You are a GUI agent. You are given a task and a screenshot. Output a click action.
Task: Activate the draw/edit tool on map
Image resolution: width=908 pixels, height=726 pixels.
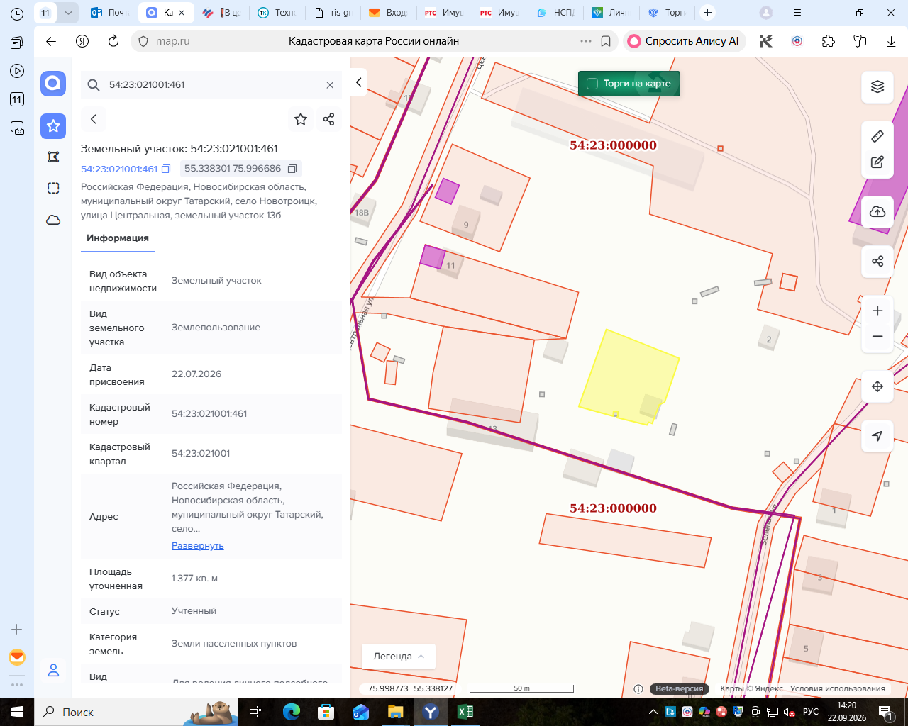(x=877, y=162)
